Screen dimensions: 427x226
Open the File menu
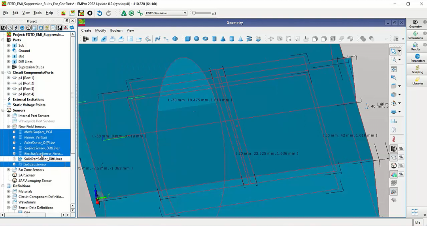coord(6,13)
